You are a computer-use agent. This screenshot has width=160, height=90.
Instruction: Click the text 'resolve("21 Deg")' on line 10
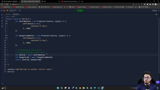click(x=39, y=40)
